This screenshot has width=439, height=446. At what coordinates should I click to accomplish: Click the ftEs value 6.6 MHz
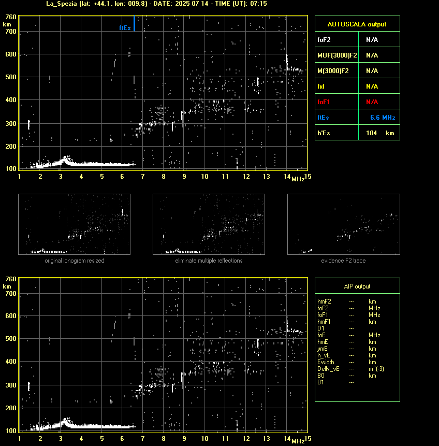383,118
